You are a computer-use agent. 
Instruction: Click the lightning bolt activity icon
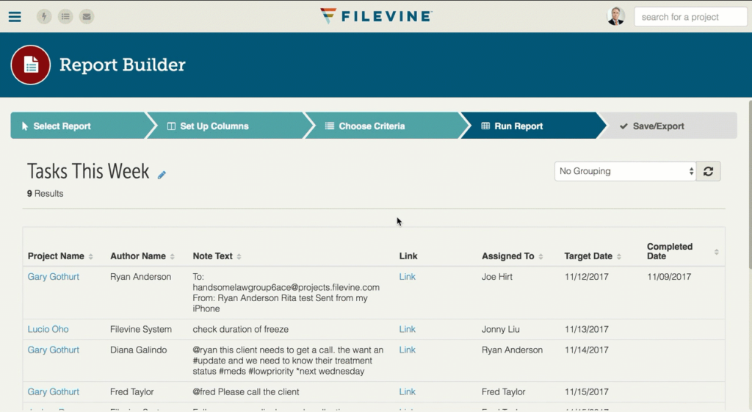(x=44, y=17)
